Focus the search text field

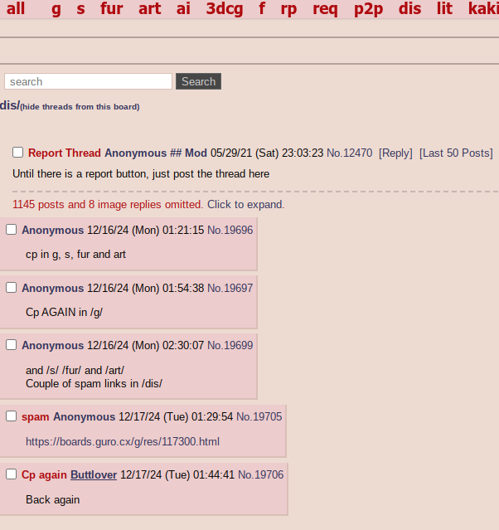[88, 81]
